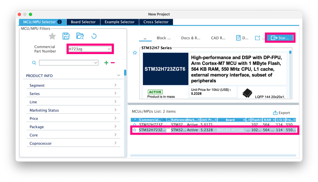Click the save search floppy icon
Image resolution: width=318 pixels, height=182 pixels.
click(66, 36)
